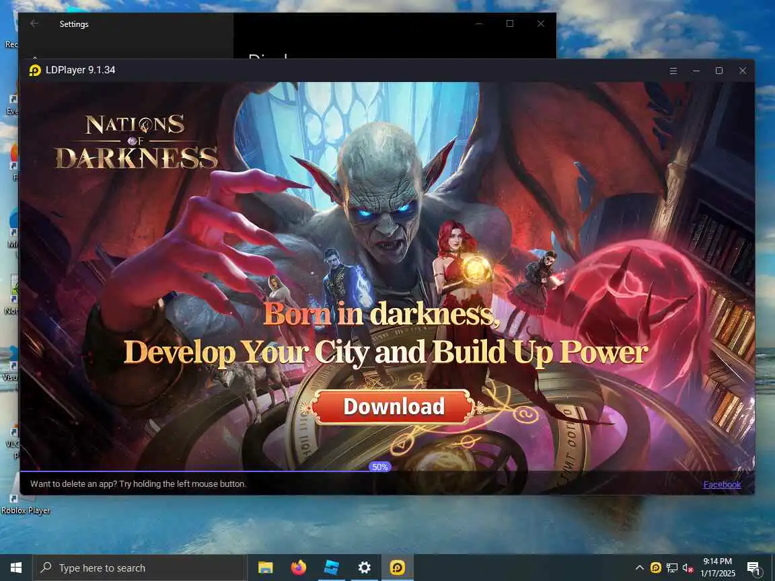Screen dimensions: 775x581
Task: Close the LDPlayer window
Action: tap(743, 71)
